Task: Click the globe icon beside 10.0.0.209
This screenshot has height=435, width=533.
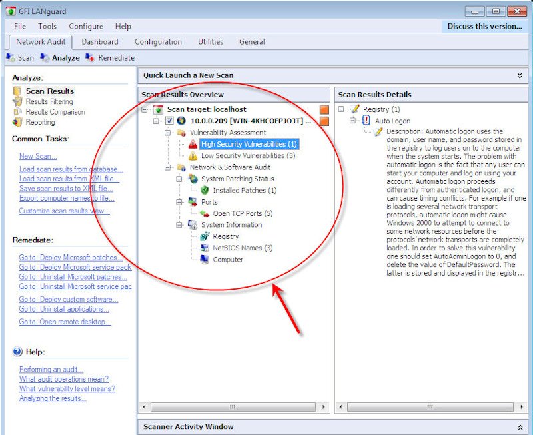Action: [x=181, y=121]
